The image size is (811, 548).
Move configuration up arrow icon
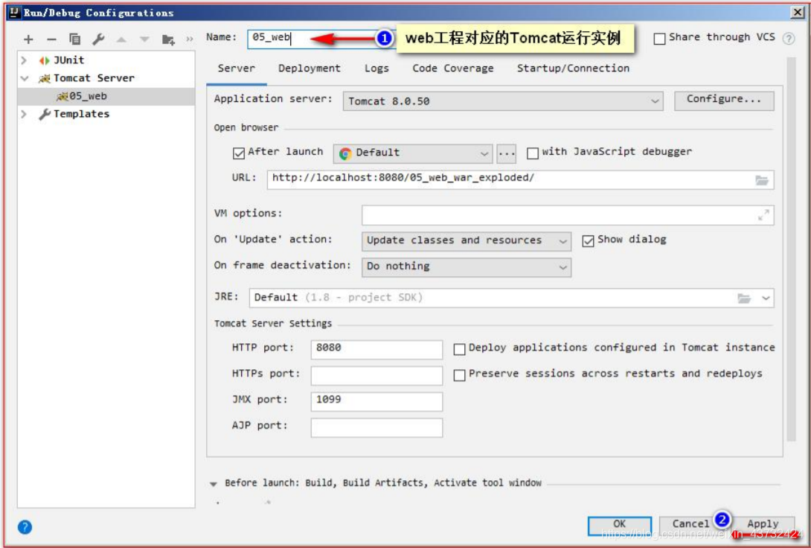click(x=121, y=39)
